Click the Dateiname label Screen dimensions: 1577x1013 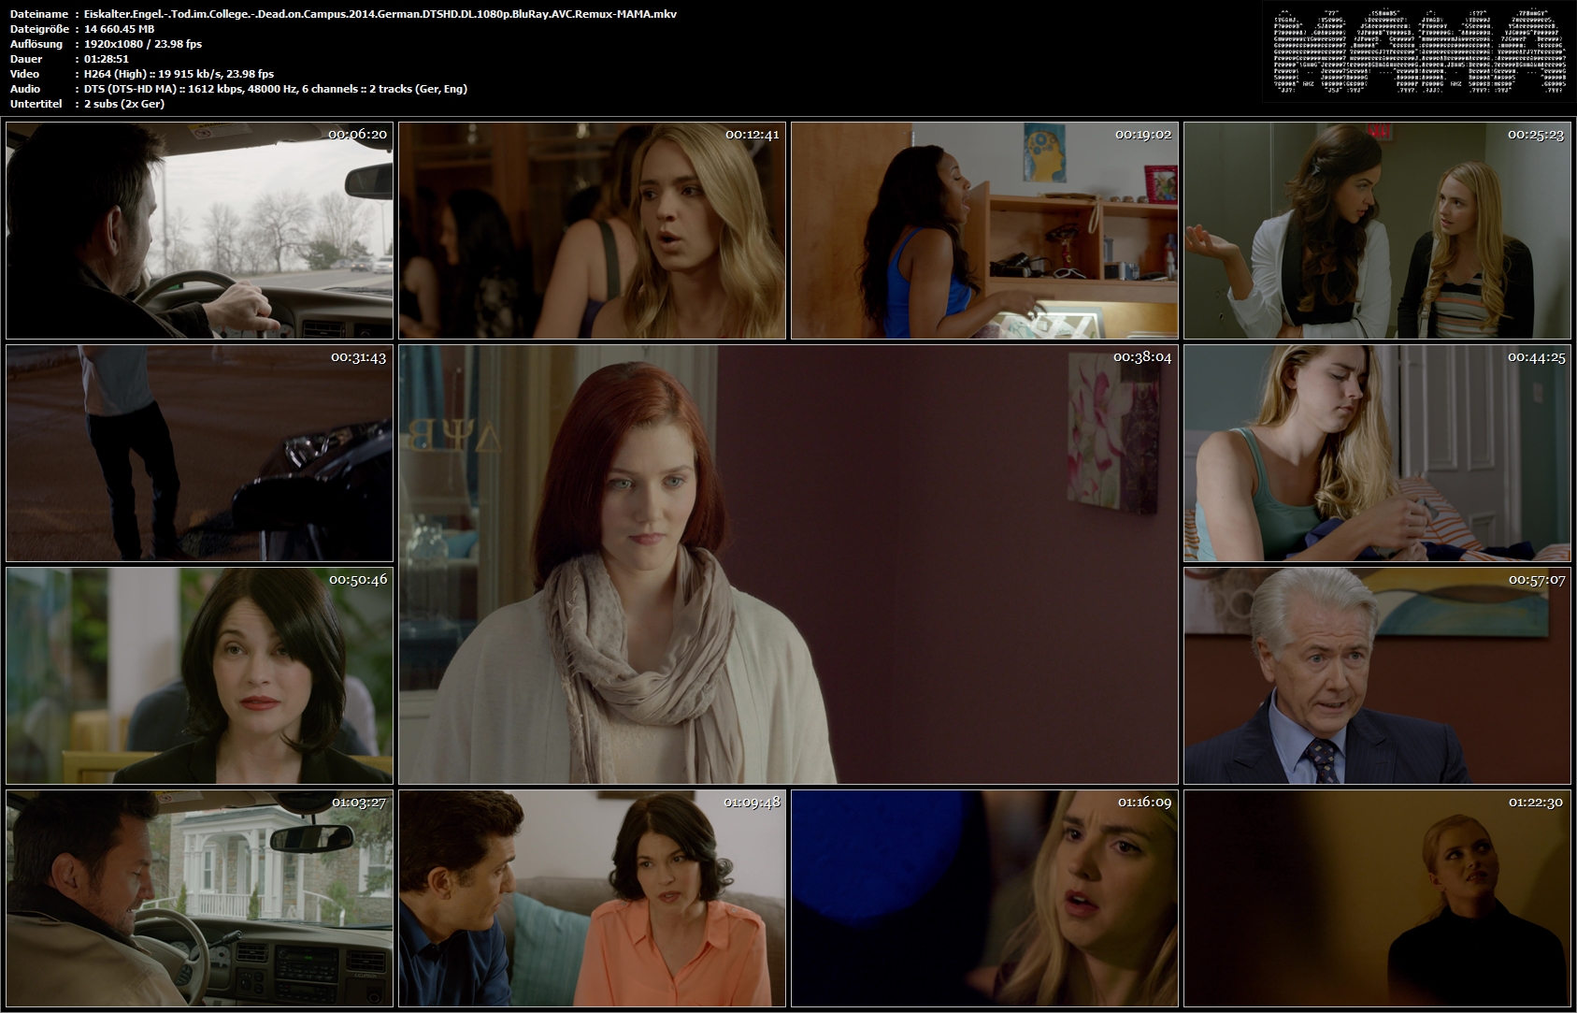pyautogui.click(x=39, y=14)
